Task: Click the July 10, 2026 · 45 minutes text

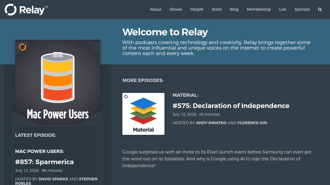Action: point(196,114)
